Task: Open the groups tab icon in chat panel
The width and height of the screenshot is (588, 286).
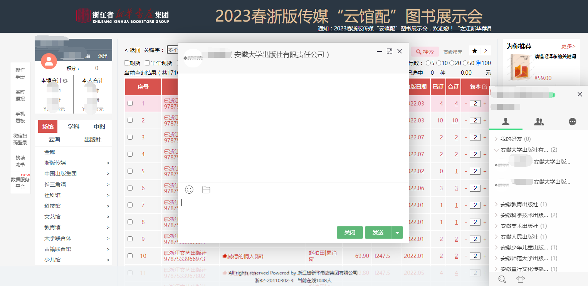Action: point(539,122)
